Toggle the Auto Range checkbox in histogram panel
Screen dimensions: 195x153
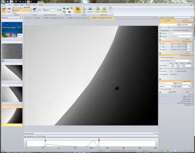(x=37, y=136)
